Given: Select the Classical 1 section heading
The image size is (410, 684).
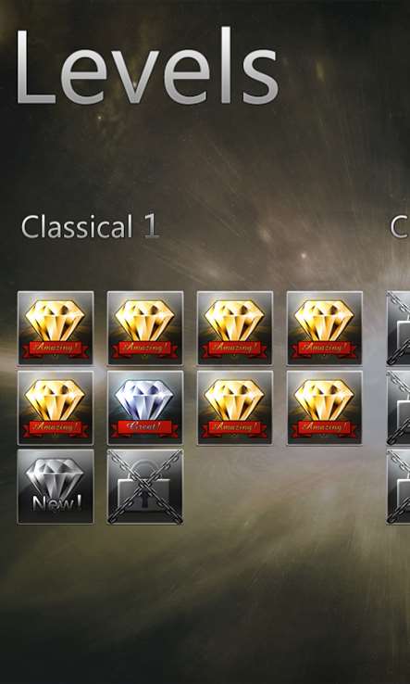Looking at the screenshot, I should point(90,227).
